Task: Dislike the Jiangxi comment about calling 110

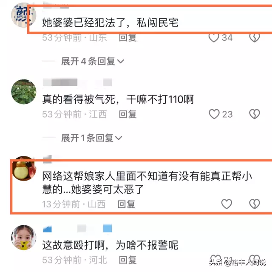Action: 255,114
